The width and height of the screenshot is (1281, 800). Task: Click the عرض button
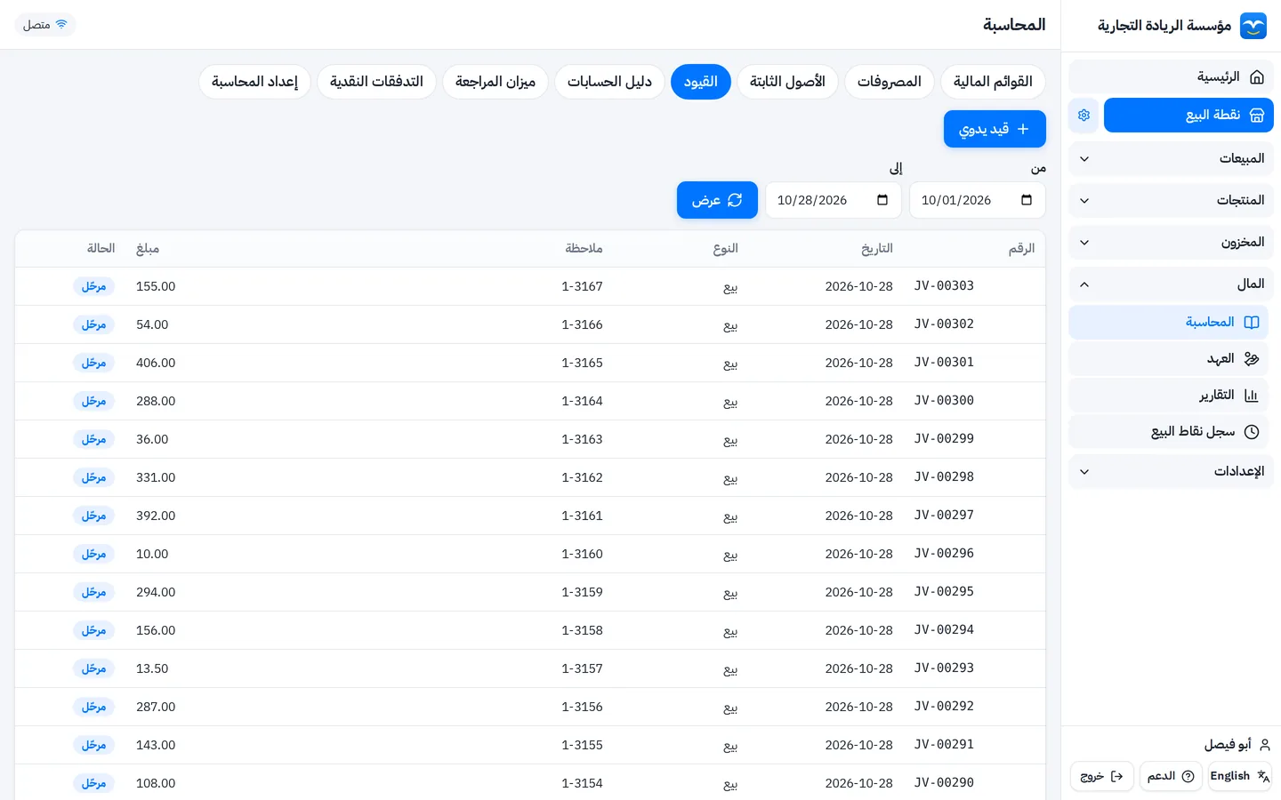coord(717,200)
